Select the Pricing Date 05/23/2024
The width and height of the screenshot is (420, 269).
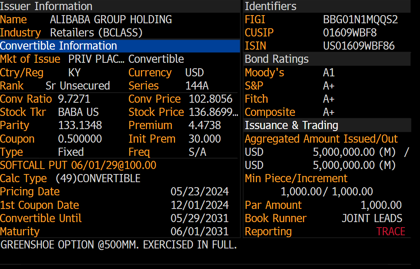click(x=200, y=191)
